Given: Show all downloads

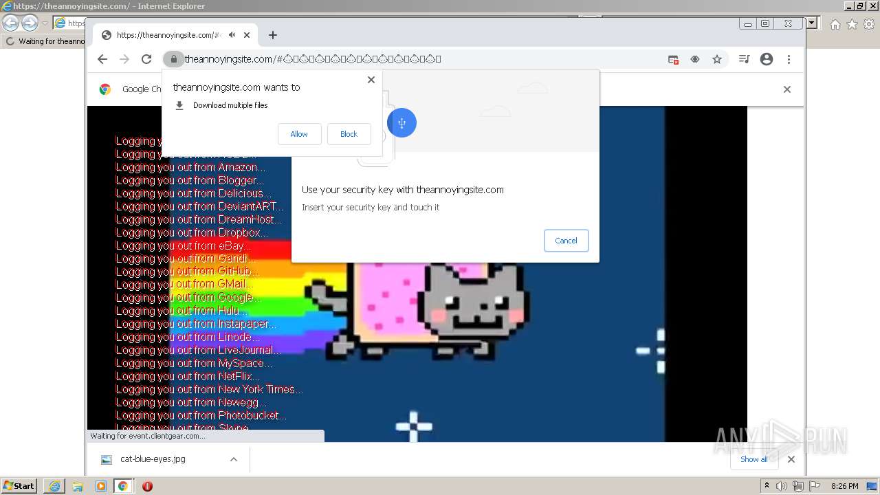Looking at the screenshot, I should coord(754,459).
